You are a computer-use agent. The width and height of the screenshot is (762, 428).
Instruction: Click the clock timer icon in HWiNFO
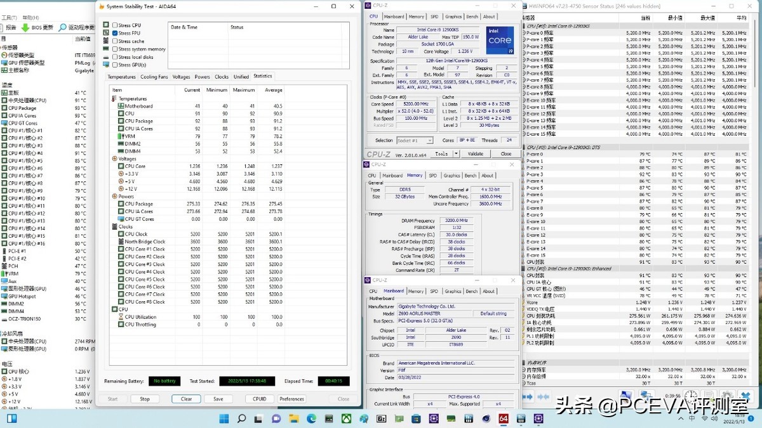click(x=690, y=394)
